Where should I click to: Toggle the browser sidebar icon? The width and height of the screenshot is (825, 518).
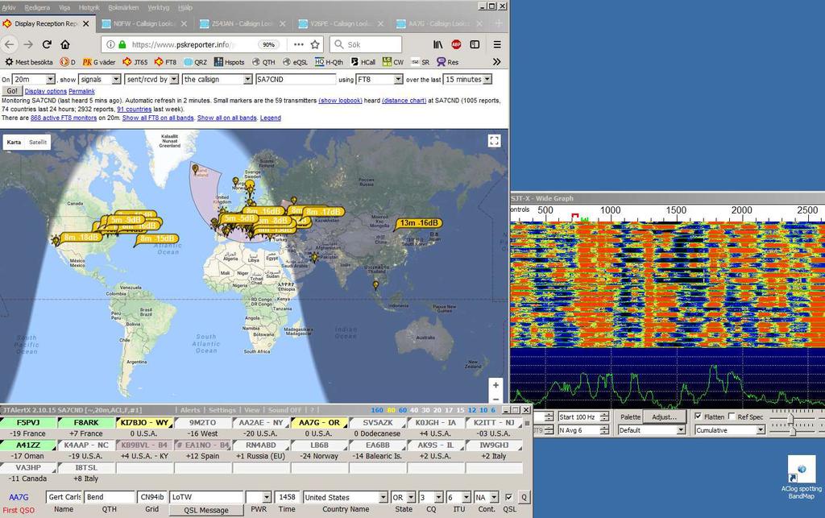click(475, 44)
